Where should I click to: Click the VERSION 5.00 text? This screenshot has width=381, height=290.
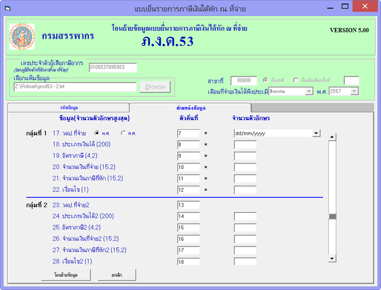click(x=349, y=30)
